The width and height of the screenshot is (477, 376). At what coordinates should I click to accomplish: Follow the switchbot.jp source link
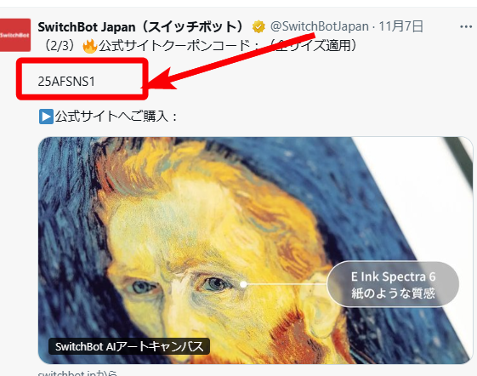pyautogui.click(x=77, y=373)
